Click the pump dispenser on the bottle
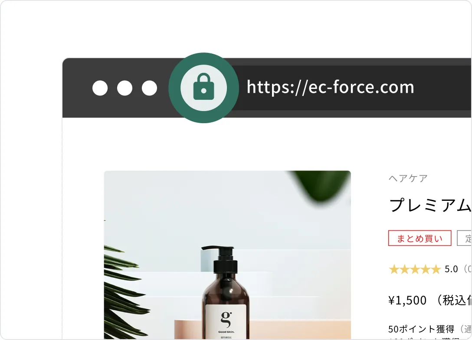This screenshot has width=472, height=340. pyautogui.click(x=222, y=259)
